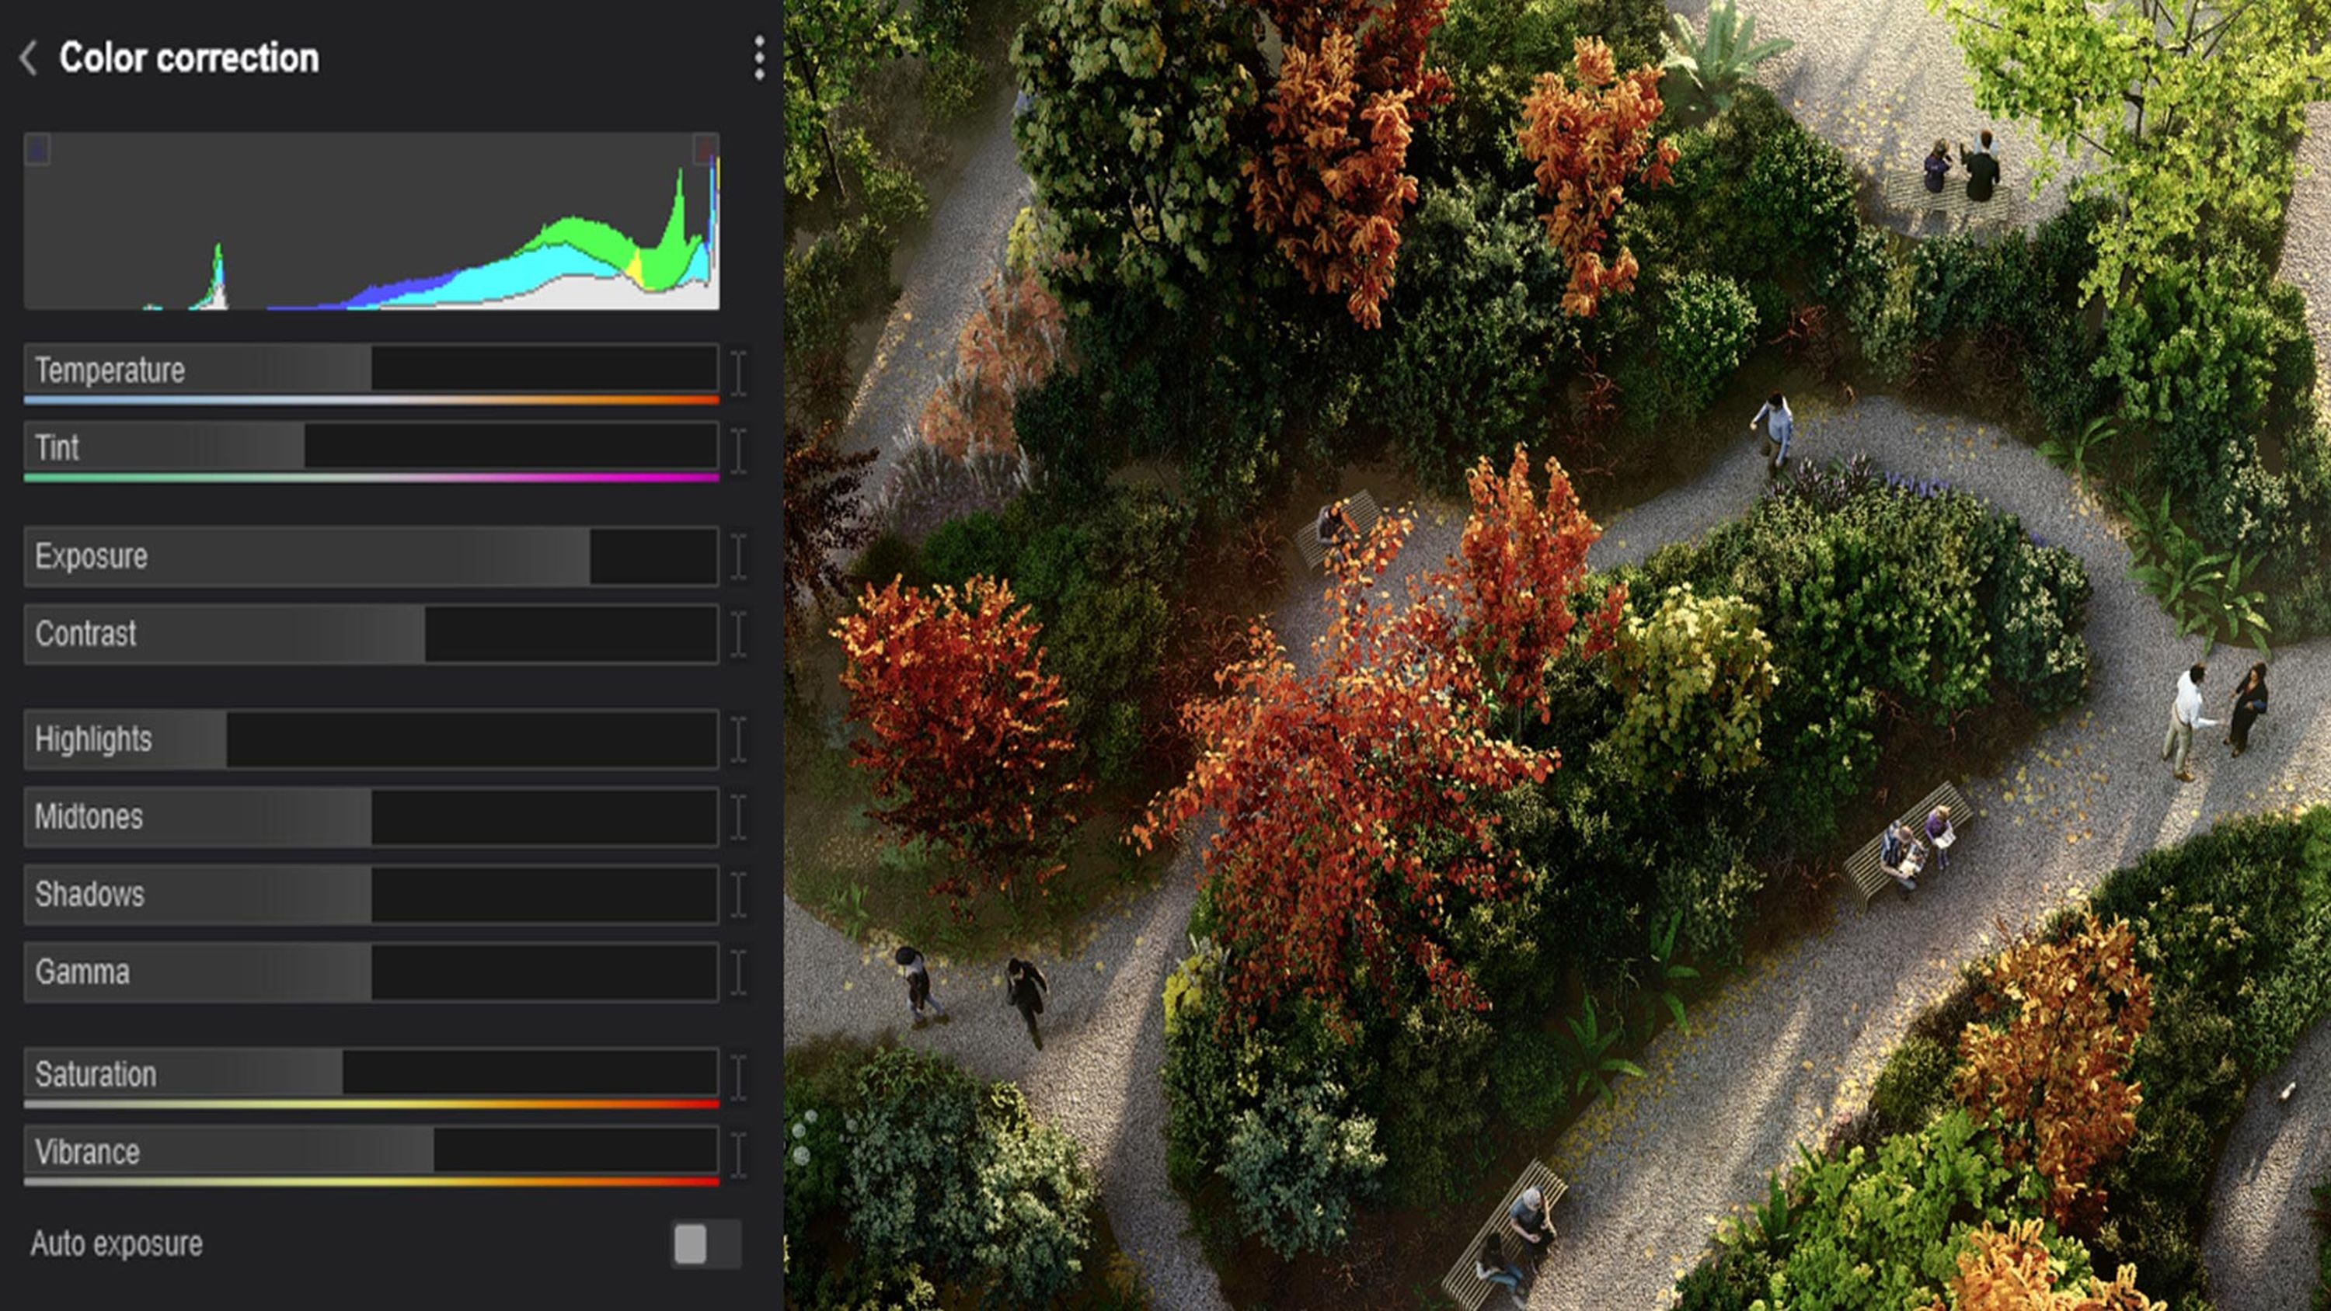Image resolution: width=2331 pixels, height=1311 pixels.
Task: Click the garden render preview image
Action: 1557,655
